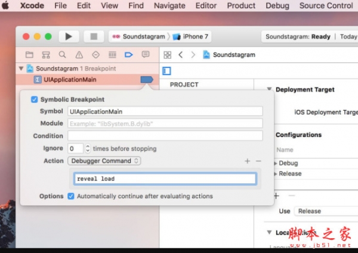Click the Ignore count field
Screen dimensions: 358x253
75,148
